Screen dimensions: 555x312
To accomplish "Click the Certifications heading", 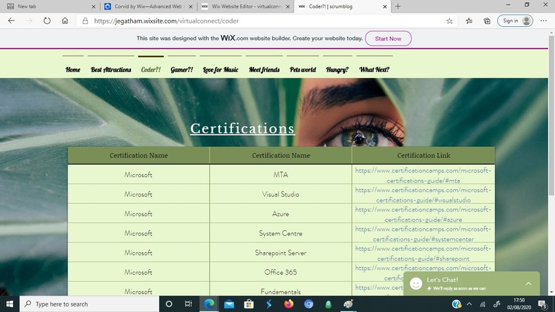I will point(242,128).
